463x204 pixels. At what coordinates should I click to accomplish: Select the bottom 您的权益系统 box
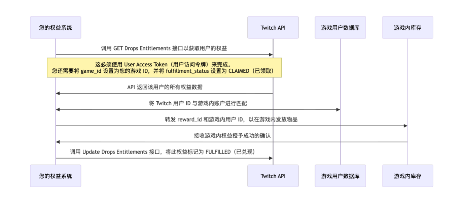pos(56,176)
